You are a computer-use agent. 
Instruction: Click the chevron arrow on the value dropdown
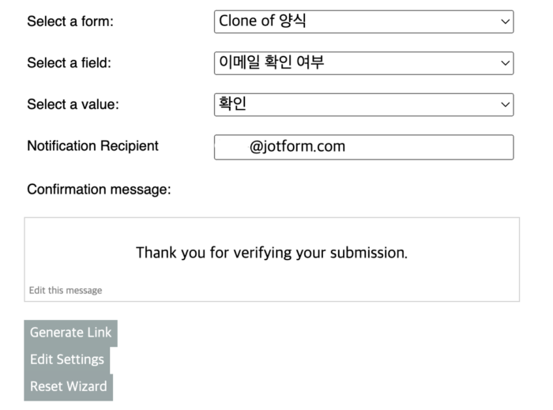point(506,104)
